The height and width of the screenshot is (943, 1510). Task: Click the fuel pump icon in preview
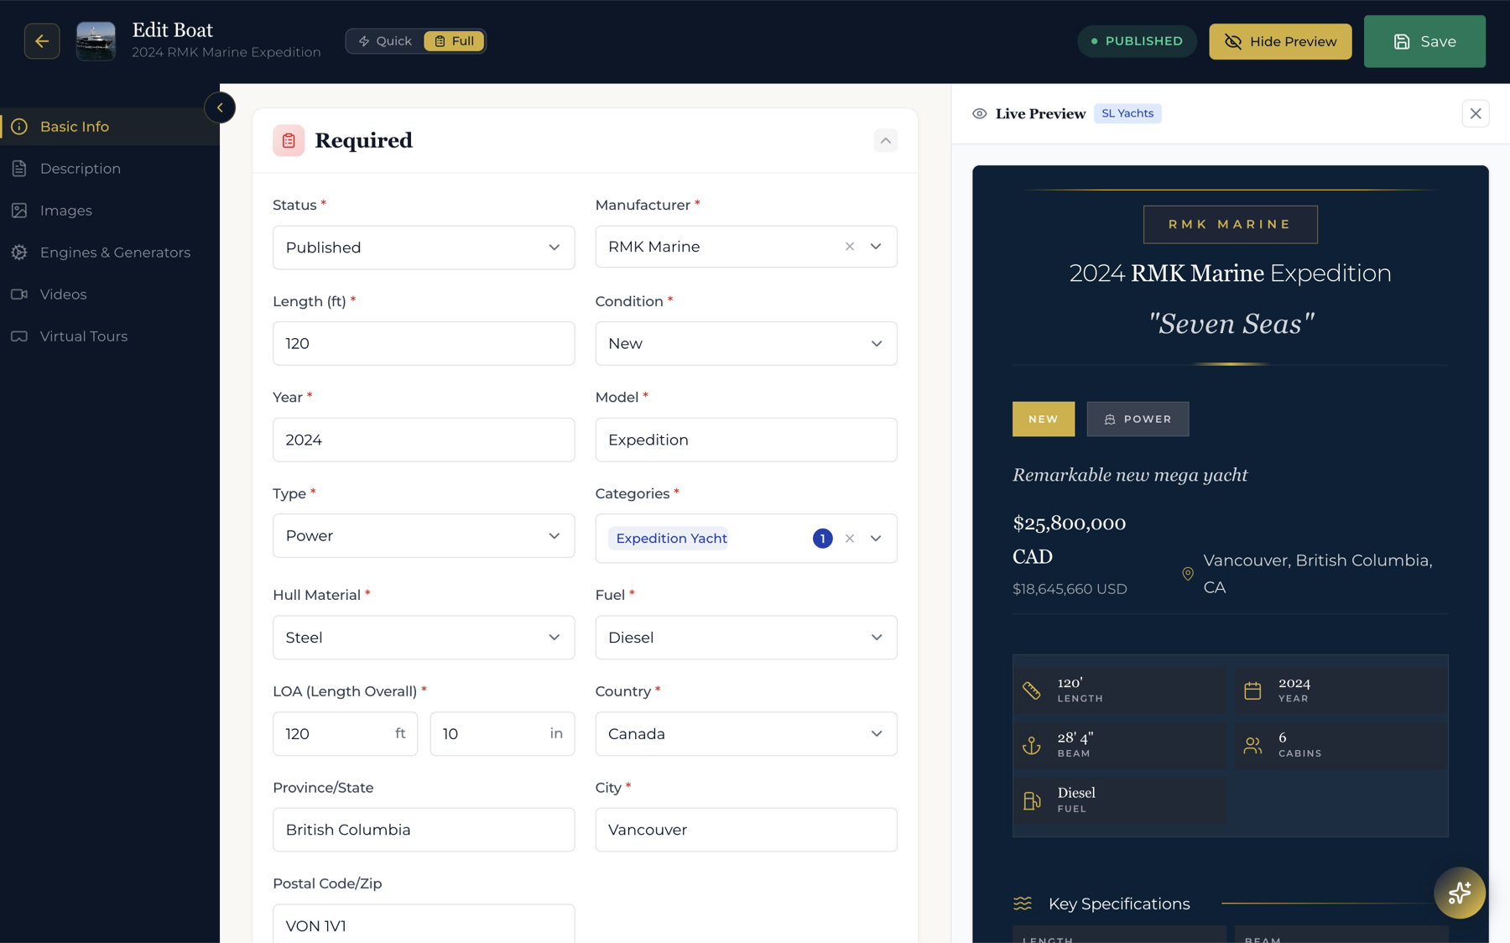[1031, 800]
